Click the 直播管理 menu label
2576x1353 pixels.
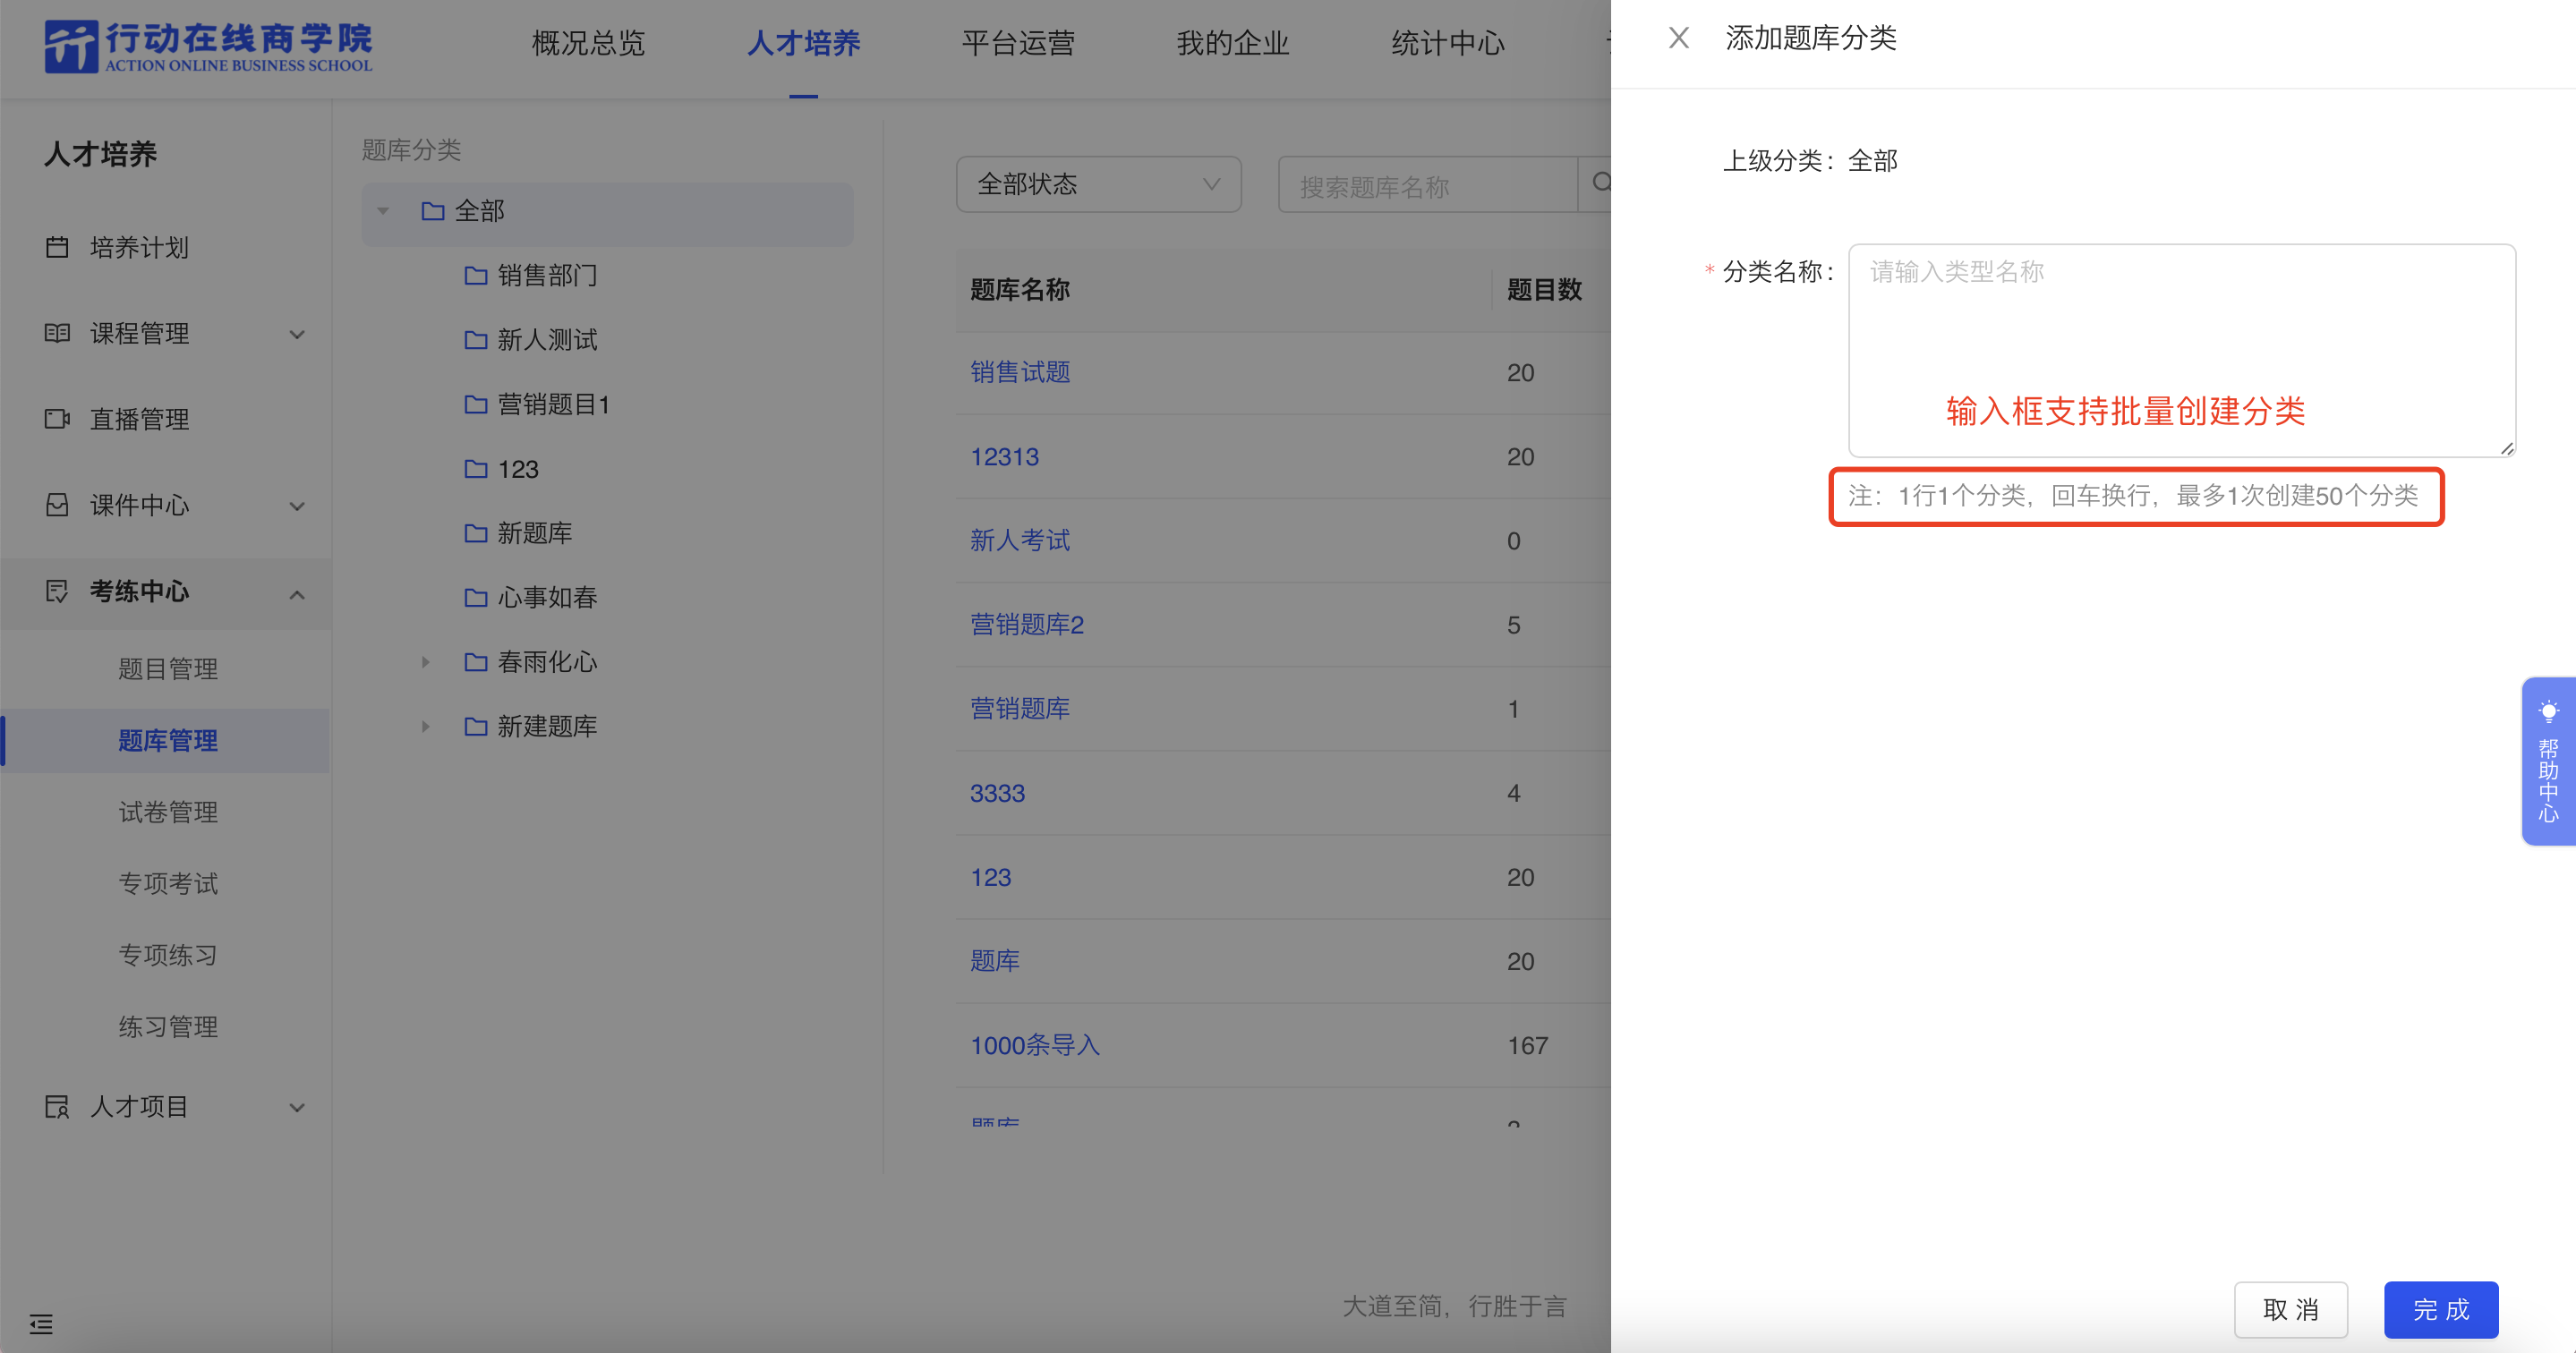coord(139,419)
